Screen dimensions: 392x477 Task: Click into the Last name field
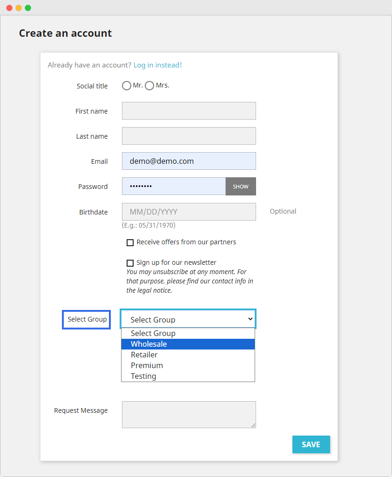(x=189, y=136)
